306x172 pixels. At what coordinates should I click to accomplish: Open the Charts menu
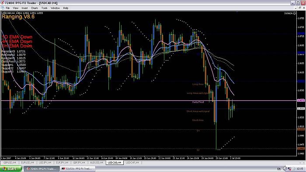35,8
